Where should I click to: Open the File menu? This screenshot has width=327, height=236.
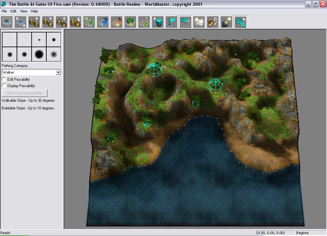coord(4,11)
